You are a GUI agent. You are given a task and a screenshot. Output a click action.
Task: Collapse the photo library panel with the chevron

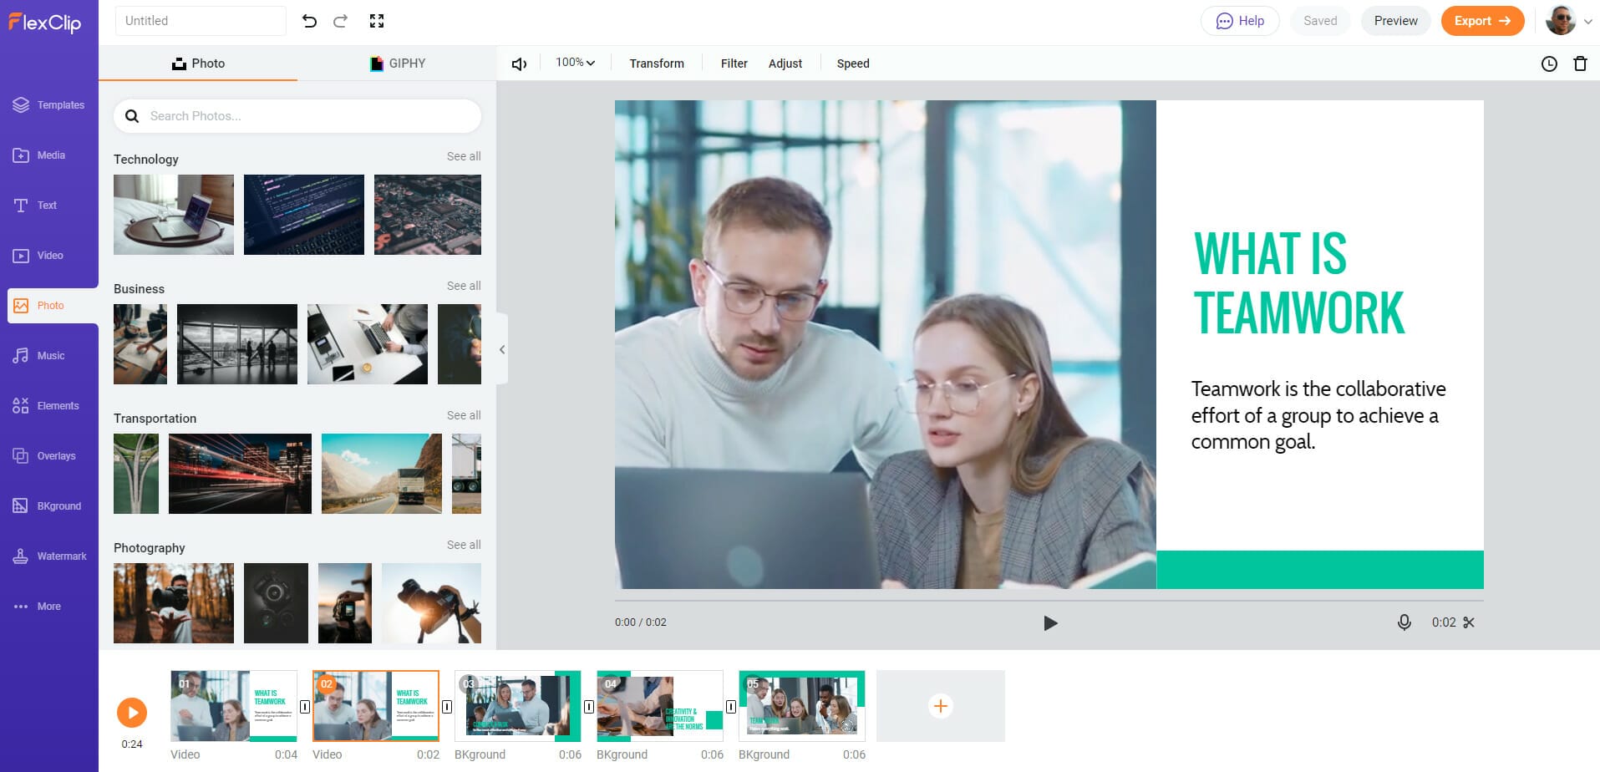(x=502, y=350)
